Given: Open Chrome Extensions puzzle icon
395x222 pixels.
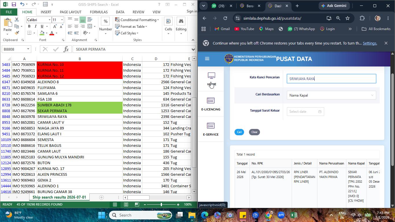Looking at the screenshot, I should pyautogui.click(x=362, y=18).
